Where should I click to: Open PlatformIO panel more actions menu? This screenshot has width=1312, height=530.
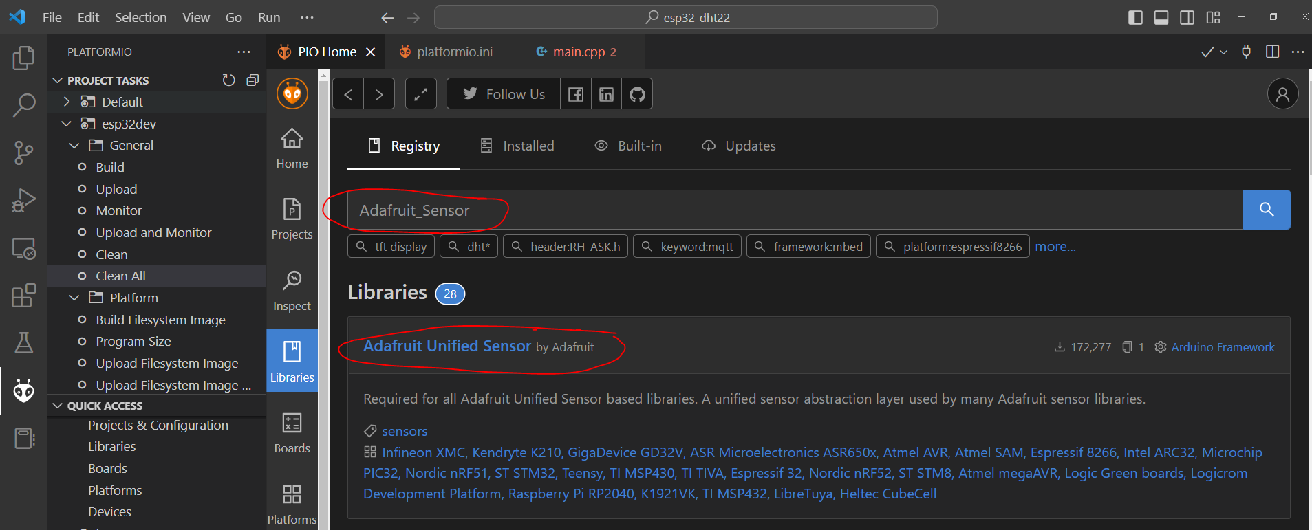click(244, 52)
